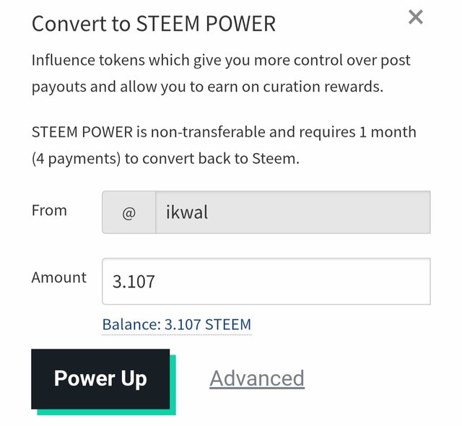Click the word Steem ending the description
Viewport: 462px width, 426px height.
276,159
